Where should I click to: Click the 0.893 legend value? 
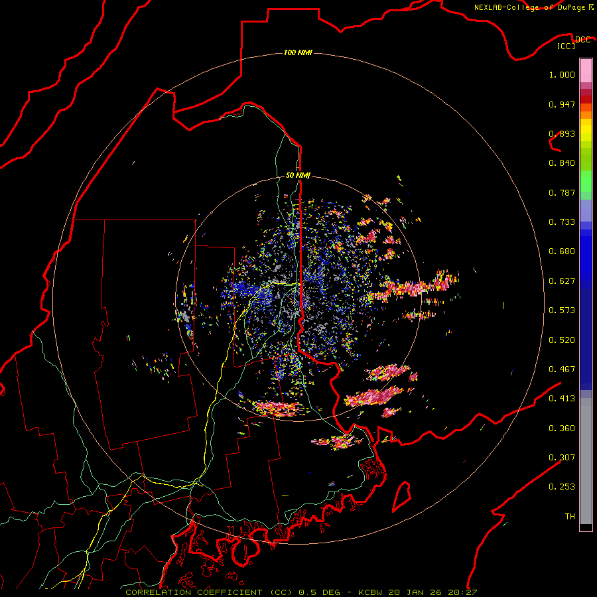562,133
